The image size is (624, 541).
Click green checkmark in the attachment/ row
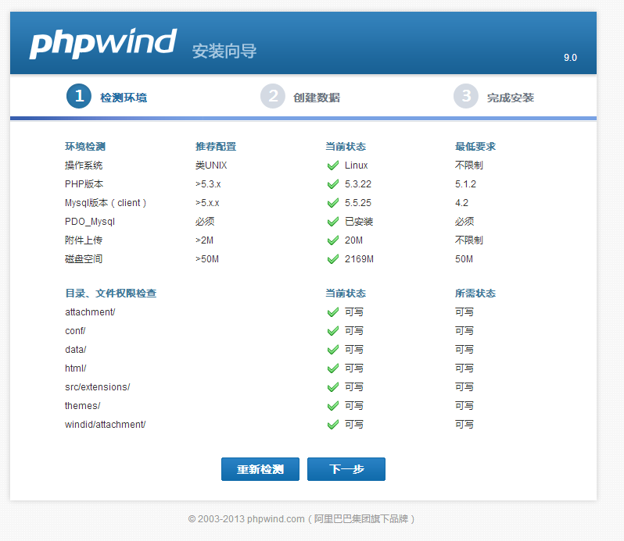(333, 312)
